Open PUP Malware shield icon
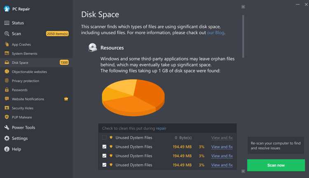The height and width of the screenshot is (178, 309). pyautogui.click(x=7, y=117)
